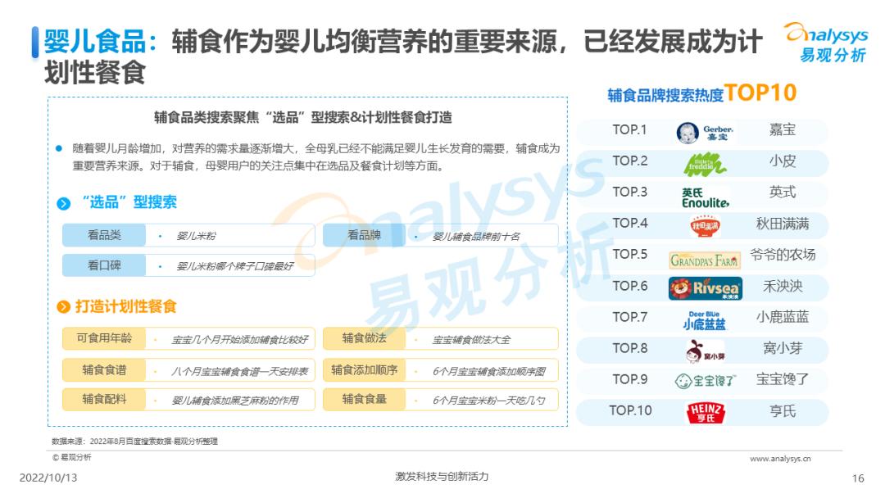The image size is (885, 498).
Task: Click the blue arrow icon beside “选品”型搜索
Action: [63, 203]
